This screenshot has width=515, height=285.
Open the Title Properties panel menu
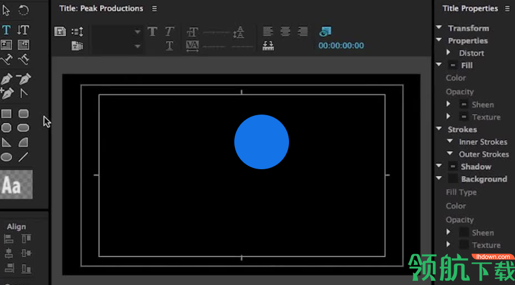coord(507,9)
